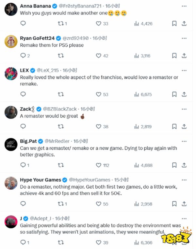Bookmark Ryan GoFett24's tweet
Image resolution: width=196 pixels, height=249 pixels.
tap(174, 56)
